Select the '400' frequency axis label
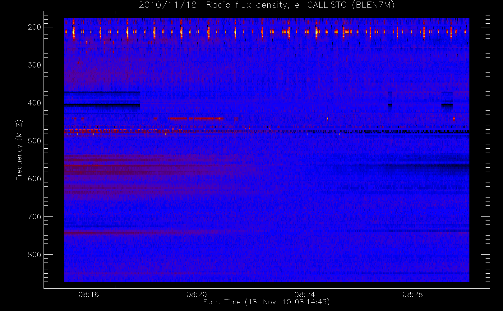 (35, 103)
